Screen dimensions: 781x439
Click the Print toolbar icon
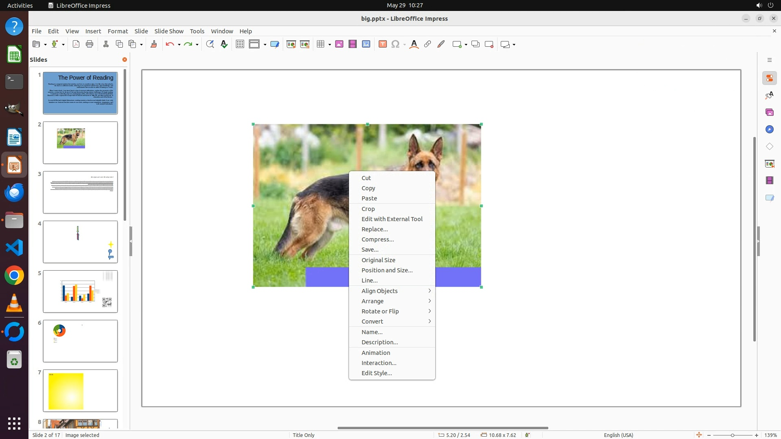pos(89,44)
